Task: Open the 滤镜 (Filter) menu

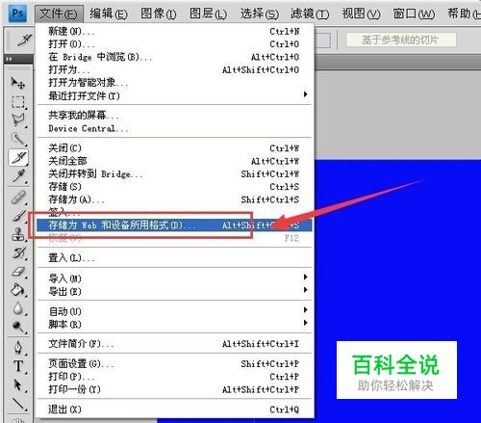Action: (x=310, y=13)
